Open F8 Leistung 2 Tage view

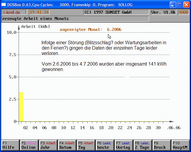143,145
